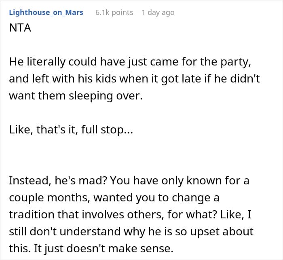
Task: Click the 6.1k points score
Action: click(x=114, y=12)
